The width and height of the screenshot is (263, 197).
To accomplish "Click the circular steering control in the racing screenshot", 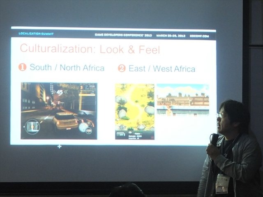I will [32, 127].
